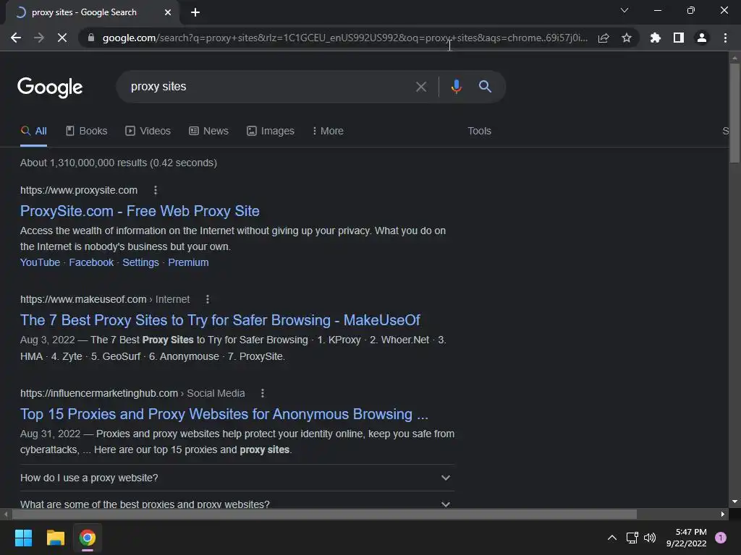Open File Explorer from taskbar

(55, 538)
